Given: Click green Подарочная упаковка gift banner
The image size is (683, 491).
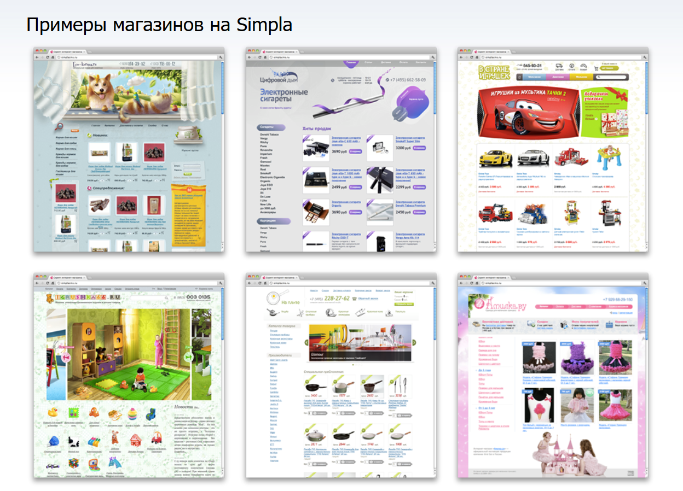Looking at the screenshot, I should (x=604, y=113).
